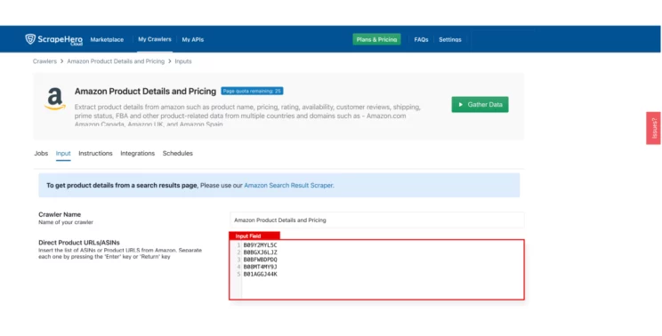Click the Inputs breadcrumb
This screenshot has width=662, height=336.
pos(183,61)
